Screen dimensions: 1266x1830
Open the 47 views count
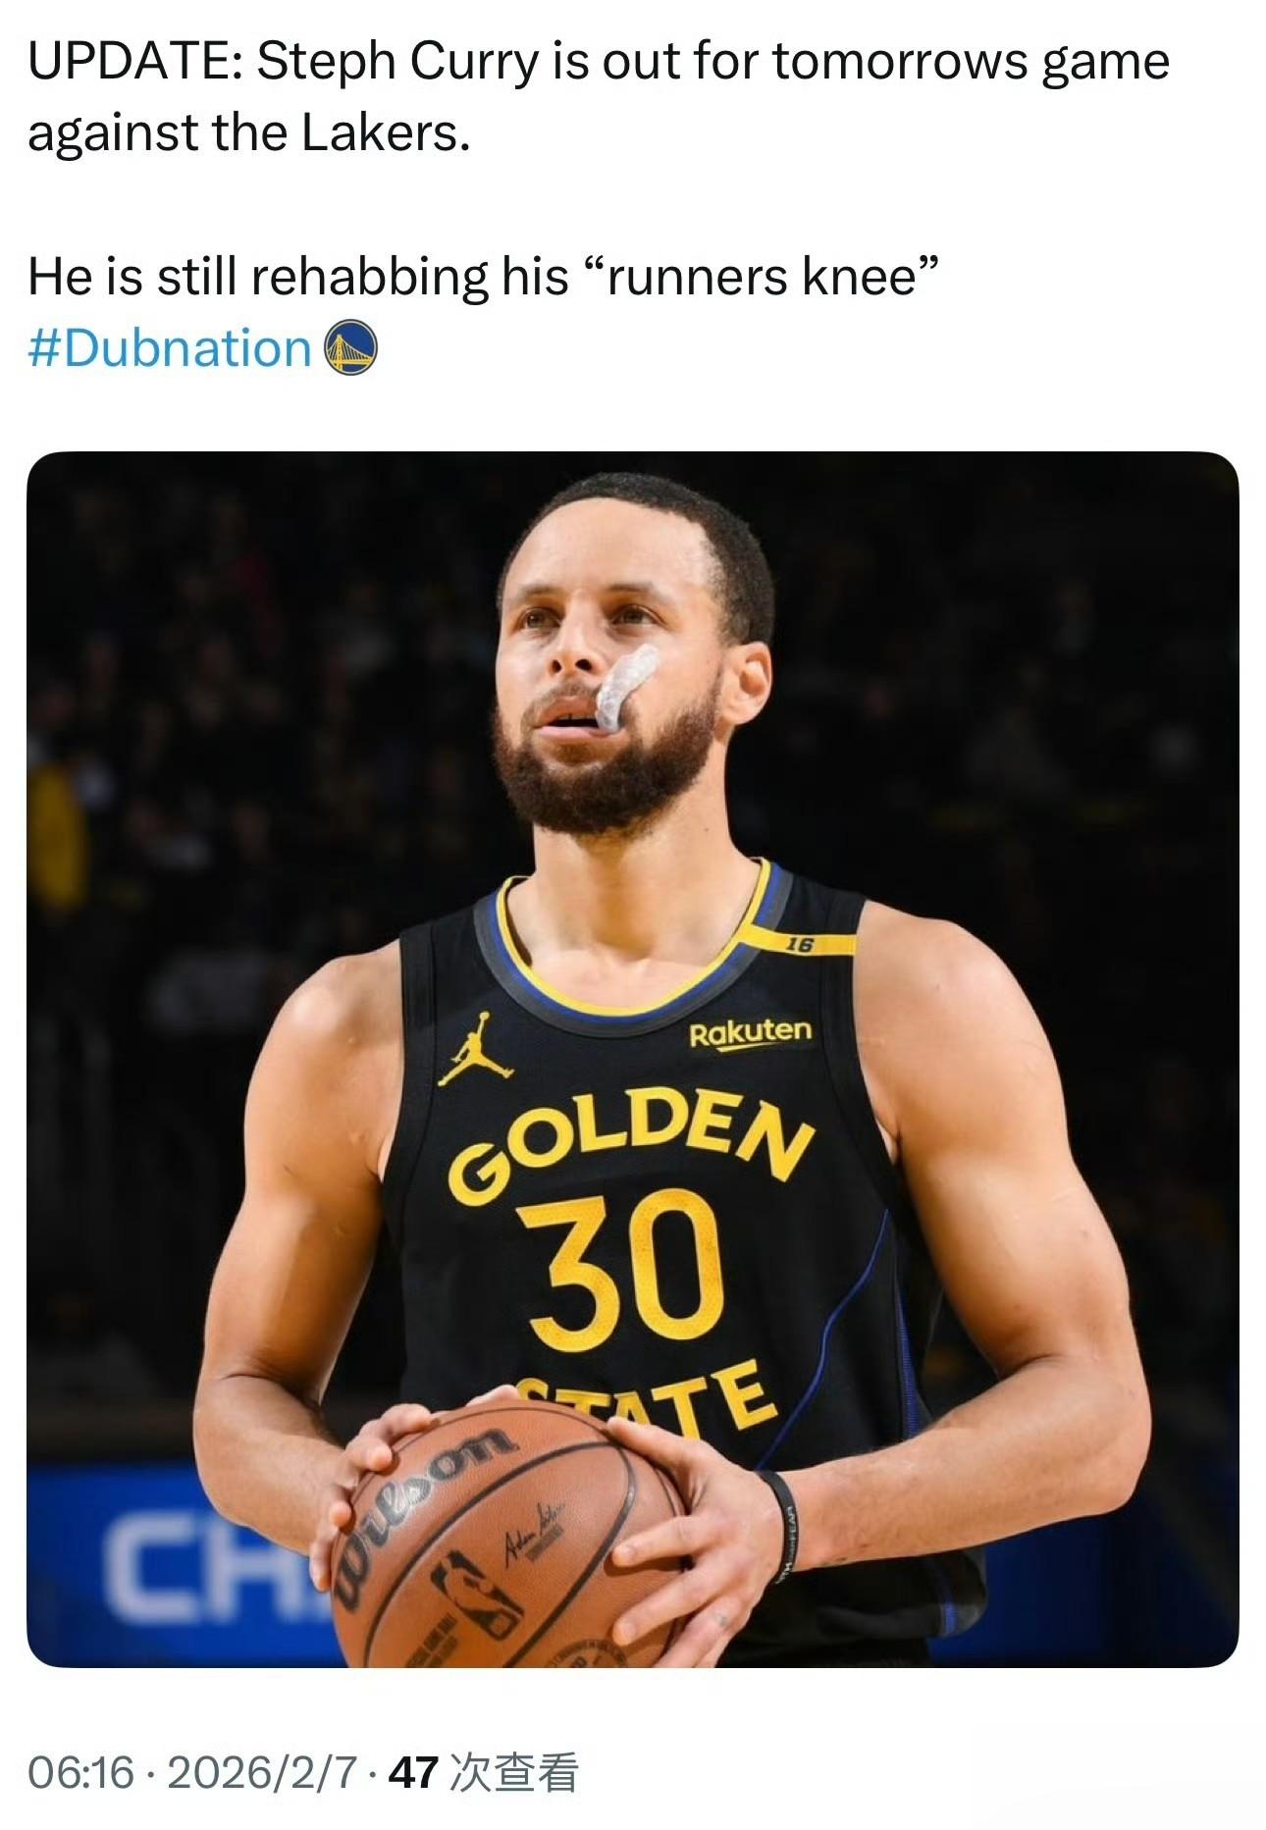click(412, 1772)
